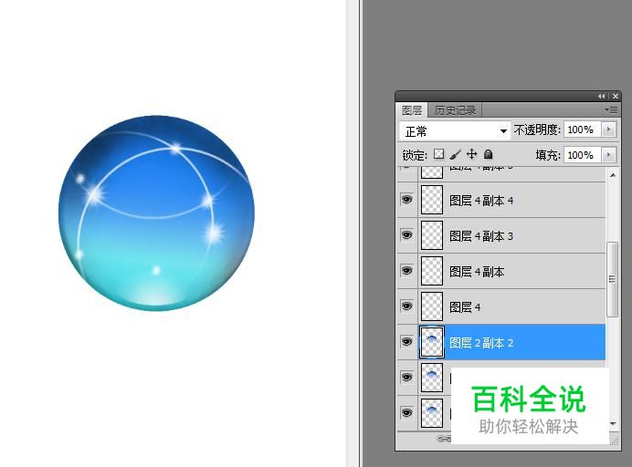632x467 pixels.
Task: Close the layers panel
Action: pos(616,96)
